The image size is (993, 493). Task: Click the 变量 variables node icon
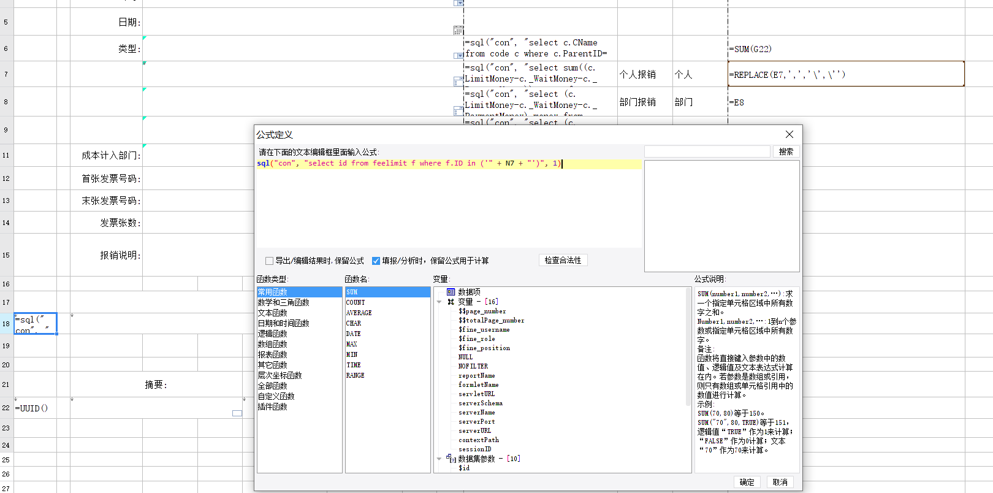(x=451, y=302)
